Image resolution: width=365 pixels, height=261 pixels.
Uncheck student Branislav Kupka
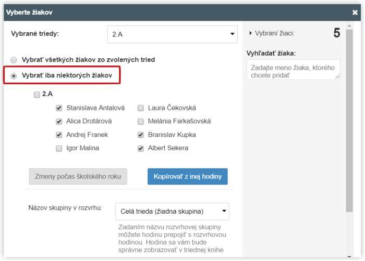pos(141,135)
